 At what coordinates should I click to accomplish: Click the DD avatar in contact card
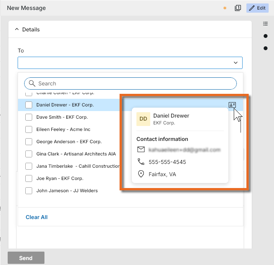pyautogui.click(x=143, y=119)
